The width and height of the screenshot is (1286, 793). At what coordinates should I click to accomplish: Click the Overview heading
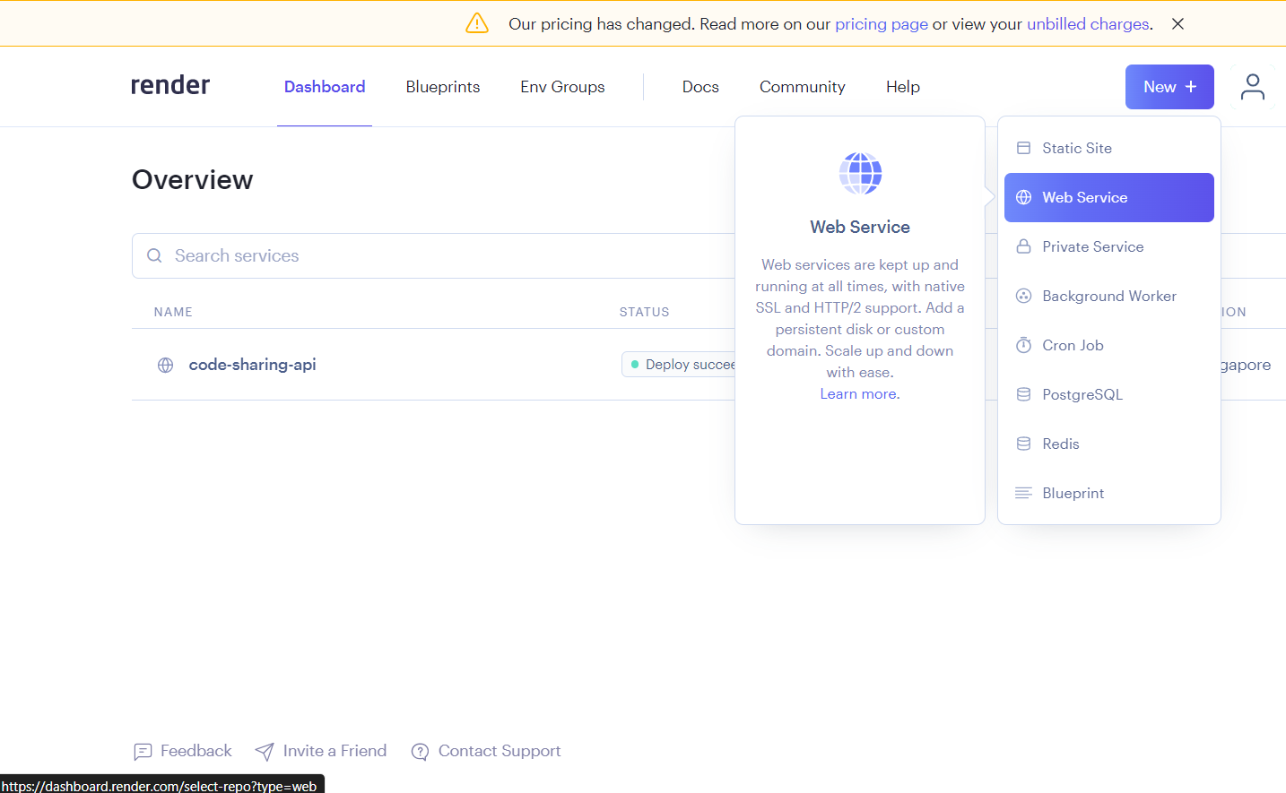tap(193, 180)
